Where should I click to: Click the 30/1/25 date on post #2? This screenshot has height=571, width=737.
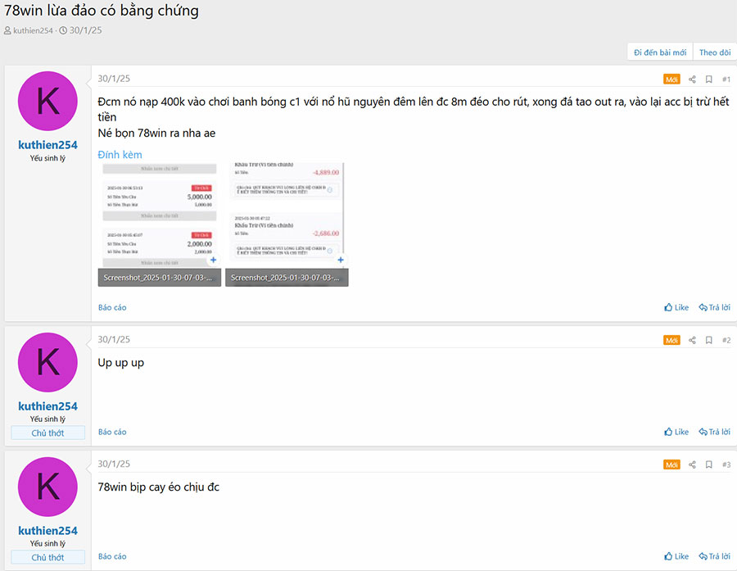tap(114, 340)
